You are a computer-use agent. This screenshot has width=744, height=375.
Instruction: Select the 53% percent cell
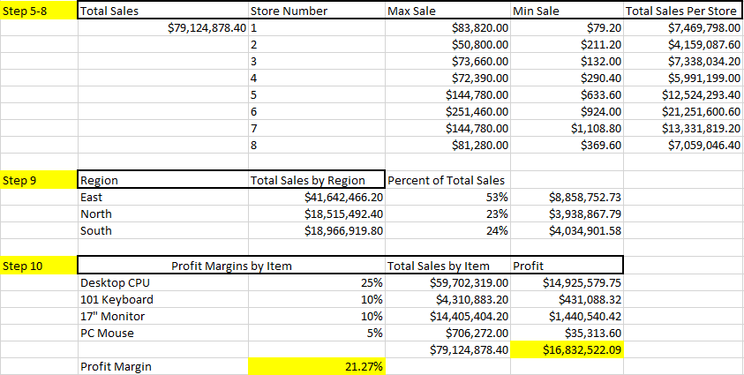tap(447, 197)
